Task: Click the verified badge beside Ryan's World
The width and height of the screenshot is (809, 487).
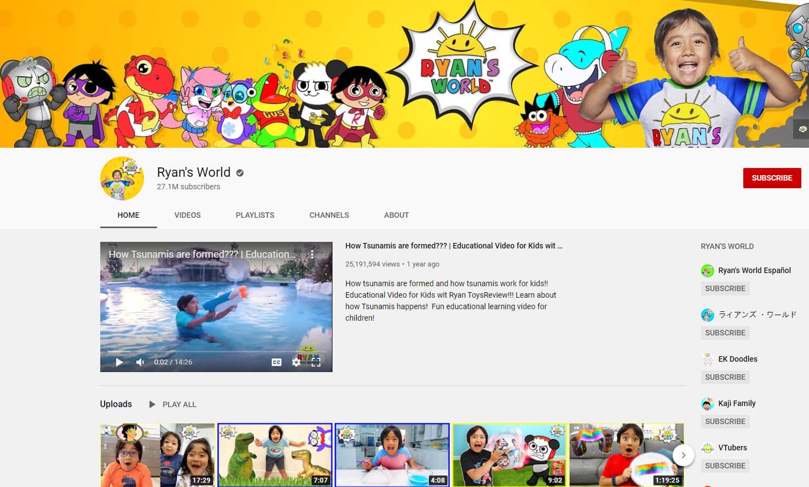Action: coord(240,173)
